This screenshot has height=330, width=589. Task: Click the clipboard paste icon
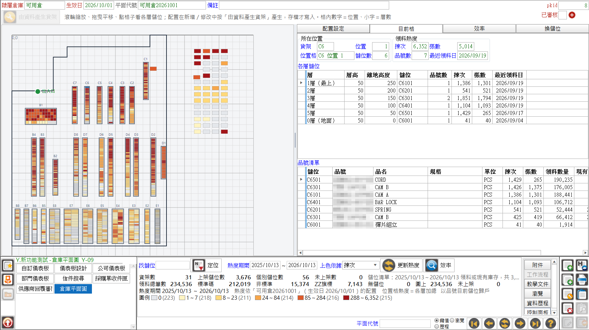[582, 294]
